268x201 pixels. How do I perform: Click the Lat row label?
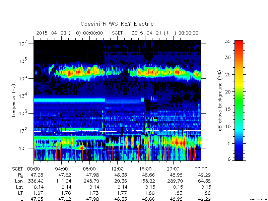(19, 187)
